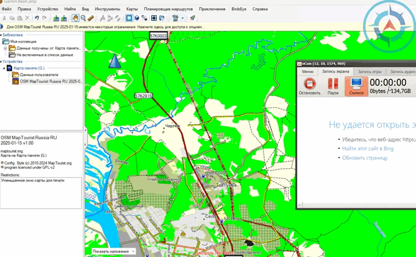The image size is (416, 257).
Task: Switch to Запись экрана tab in oCam
Action: click(335, 71)
